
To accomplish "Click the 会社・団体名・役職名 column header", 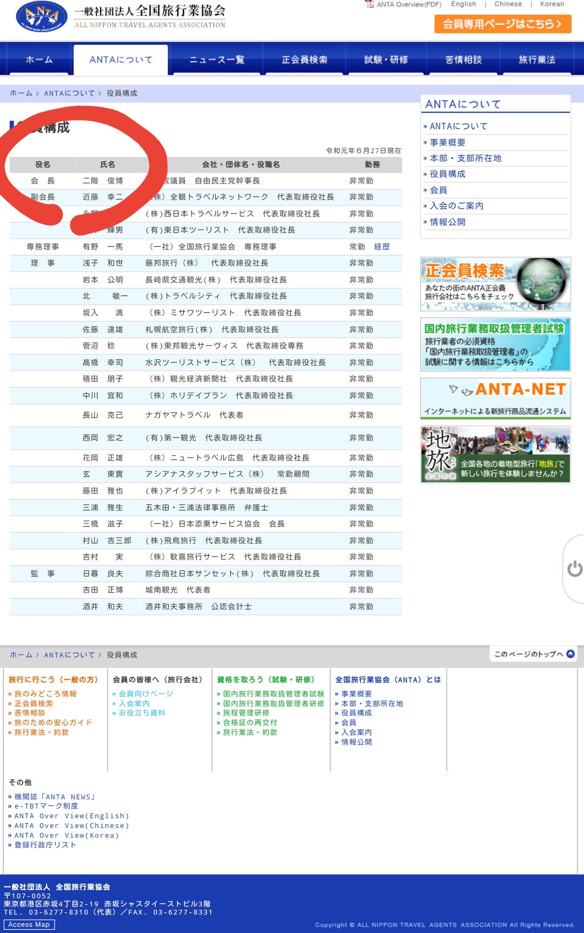I will coord(241,165).
